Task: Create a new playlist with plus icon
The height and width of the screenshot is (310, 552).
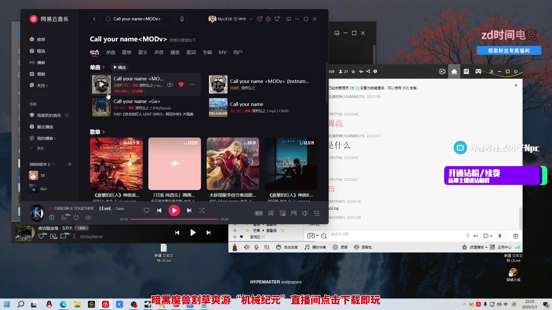Action: point(69,164)
